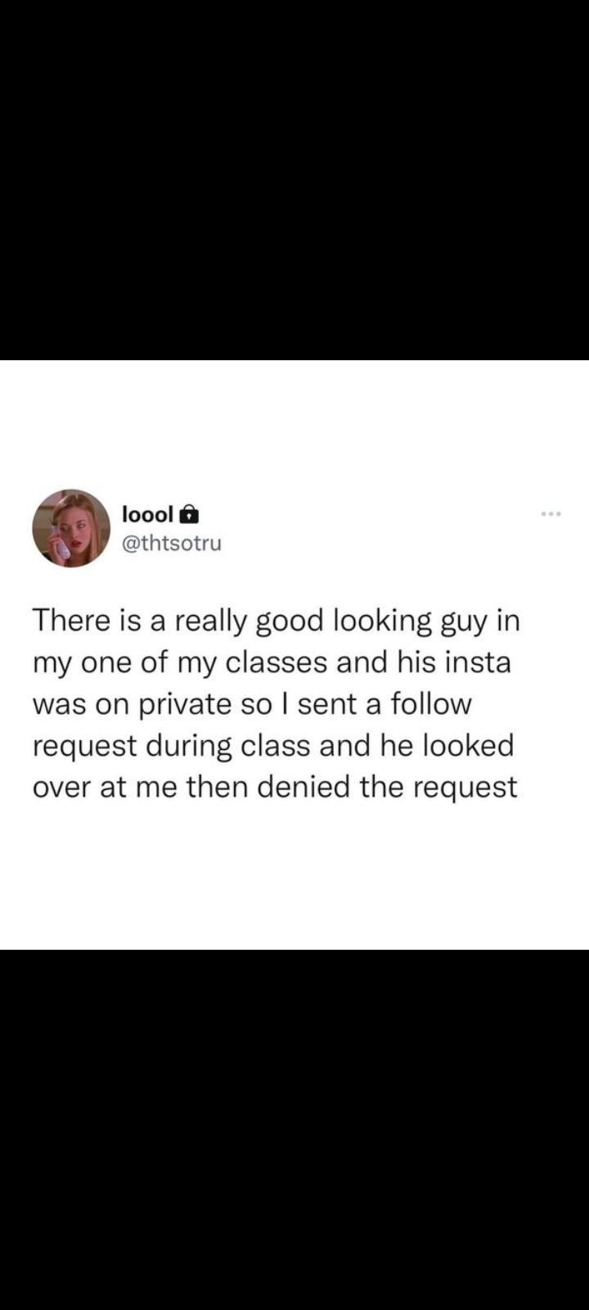
Task: Select the tweet line starting "There is a really"
Action: click(x=276, y=621)
